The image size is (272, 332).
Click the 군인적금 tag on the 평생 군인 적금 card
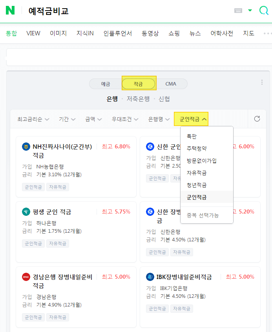click(33, 243)
